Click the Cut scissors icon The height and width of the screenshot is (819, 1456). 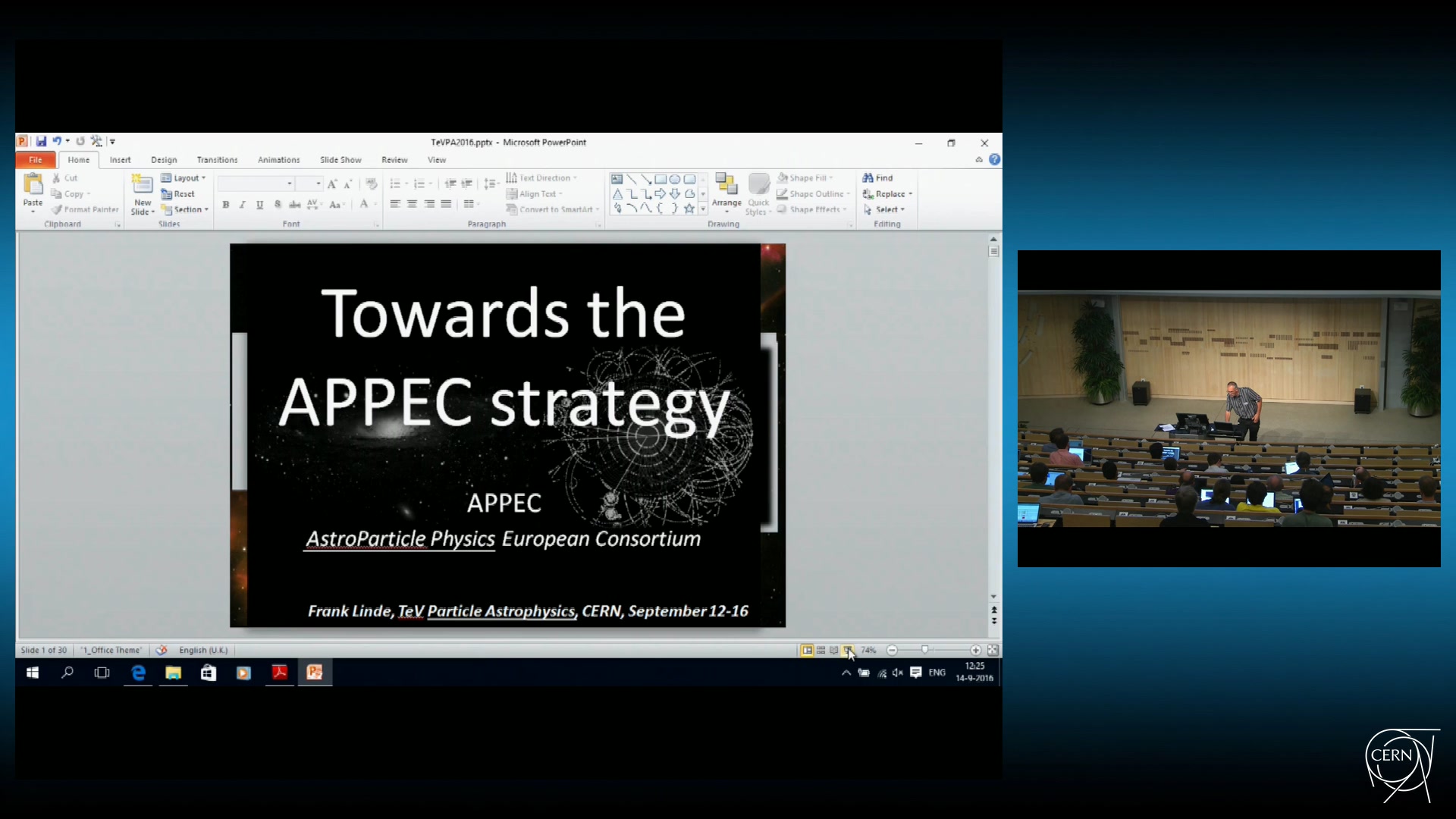pos(56,178)
